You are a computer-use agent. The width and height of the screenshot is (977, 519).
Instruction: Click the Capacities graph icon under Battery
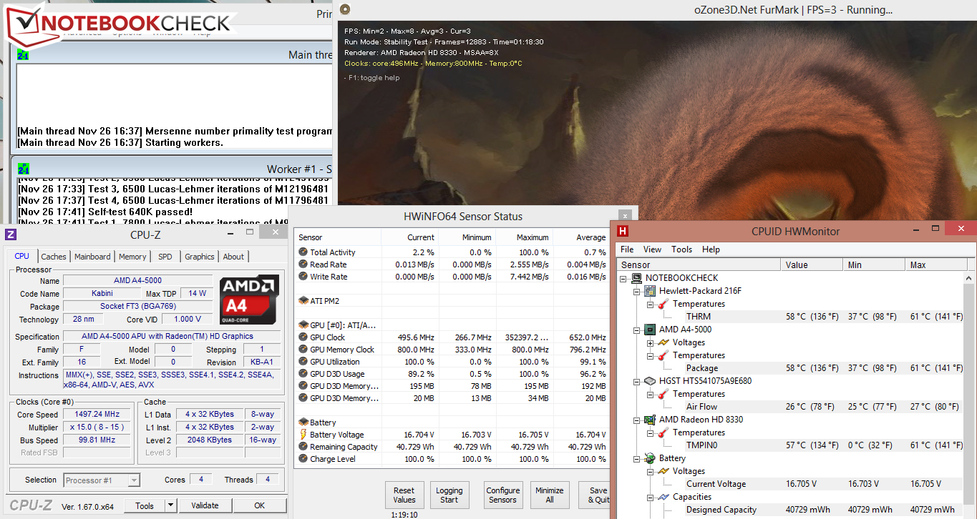click(x=664, y=497)
